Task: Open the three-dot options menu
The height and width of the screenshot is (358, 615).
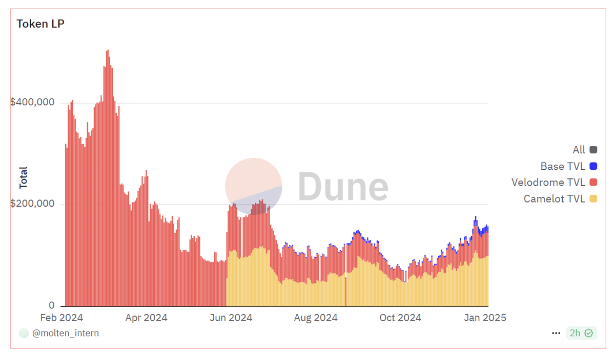Action: tap(556, 333)
